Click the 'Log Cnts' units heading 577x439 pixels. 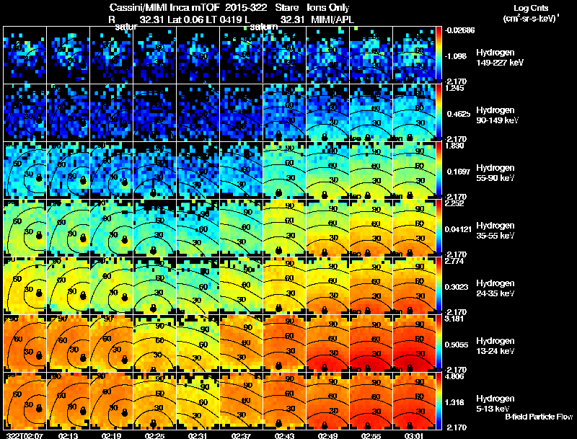click(x=531, y=8)
